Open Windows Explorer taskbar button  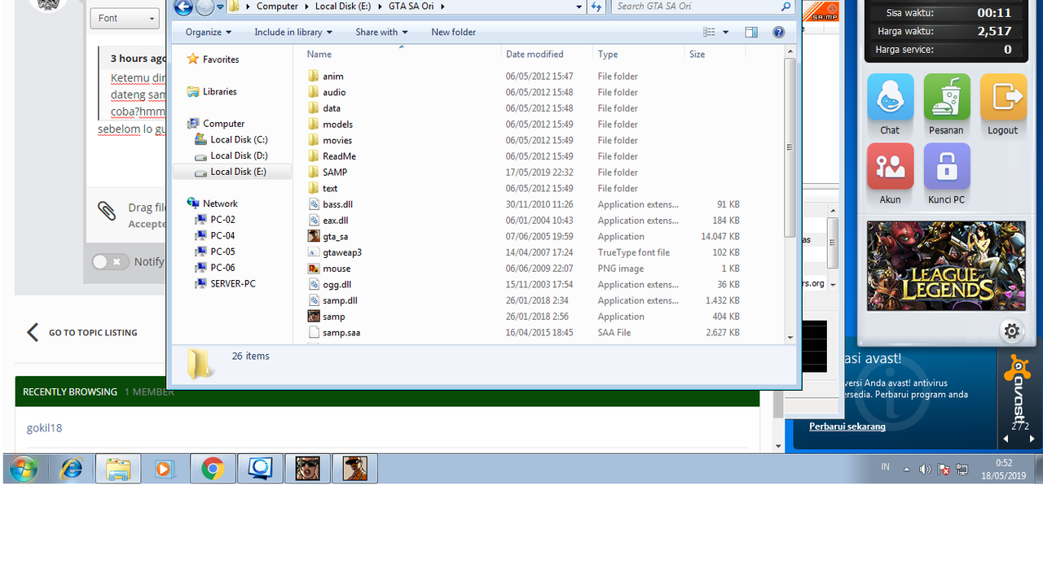[x=118, y=470]
